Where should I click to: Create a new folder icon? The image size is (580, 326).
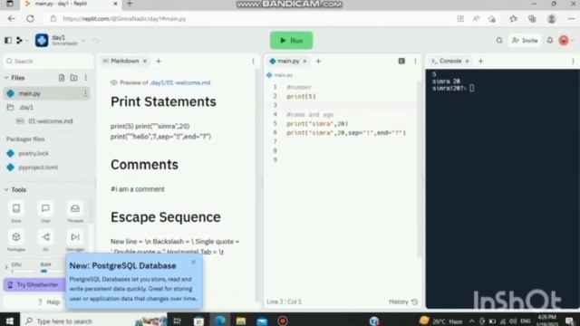coord(73,78)
